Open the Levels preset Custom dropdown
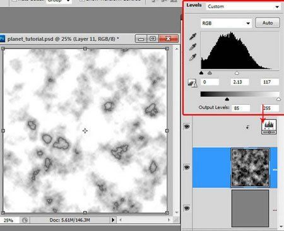 244,6
